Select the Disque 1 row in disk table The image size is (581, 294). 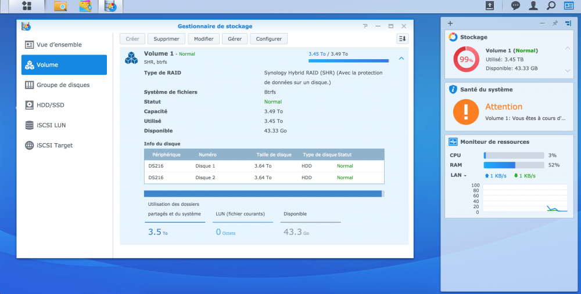[264, 166]
